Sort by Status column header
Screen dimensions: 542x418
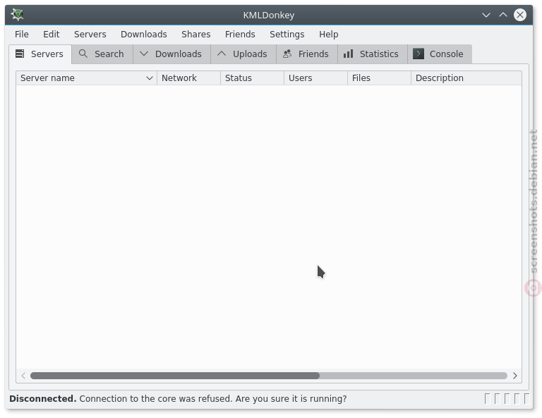coord(253,78)
